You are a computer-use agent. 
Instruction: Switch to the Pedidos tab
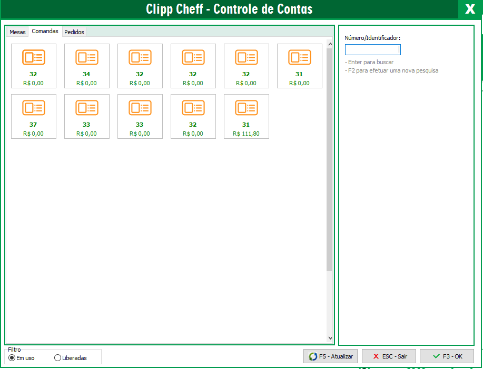point(74,32)
